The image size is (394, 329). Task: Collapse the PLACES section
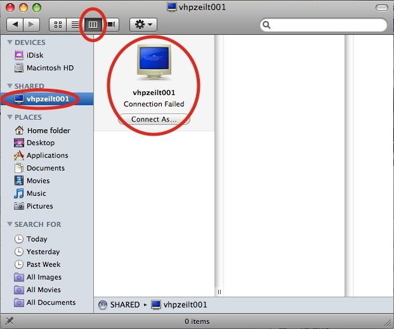[x=10, y=117]
